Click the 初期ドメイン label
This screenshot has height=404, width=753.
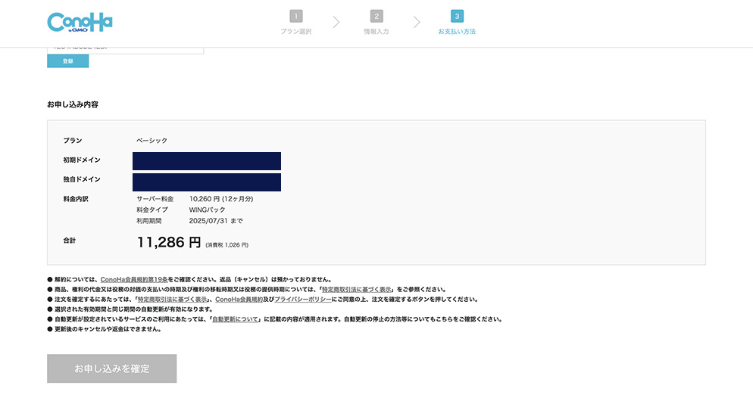pos(82,160)
